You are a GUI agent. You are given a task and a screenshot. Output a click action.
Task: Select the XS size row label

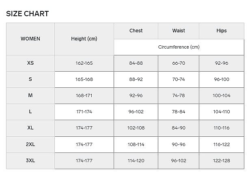click(30, 63)
